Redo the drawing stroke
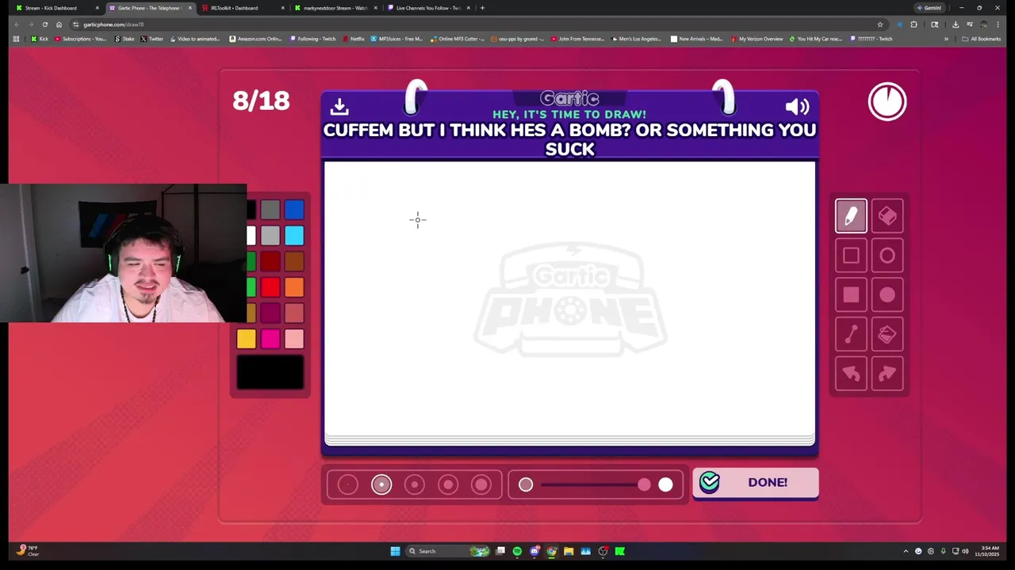The height and width of the screenshot is (570, 1015). [x=887, y=374]
